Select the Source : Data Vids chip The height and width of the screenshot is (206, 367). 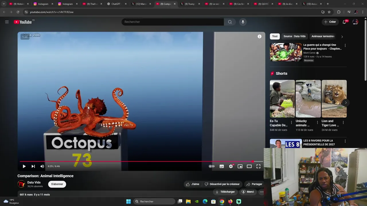coord(294,36)
